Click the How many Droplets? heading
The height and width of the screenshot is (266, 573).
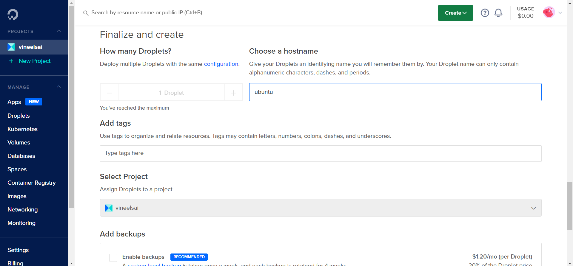(135, 51)
